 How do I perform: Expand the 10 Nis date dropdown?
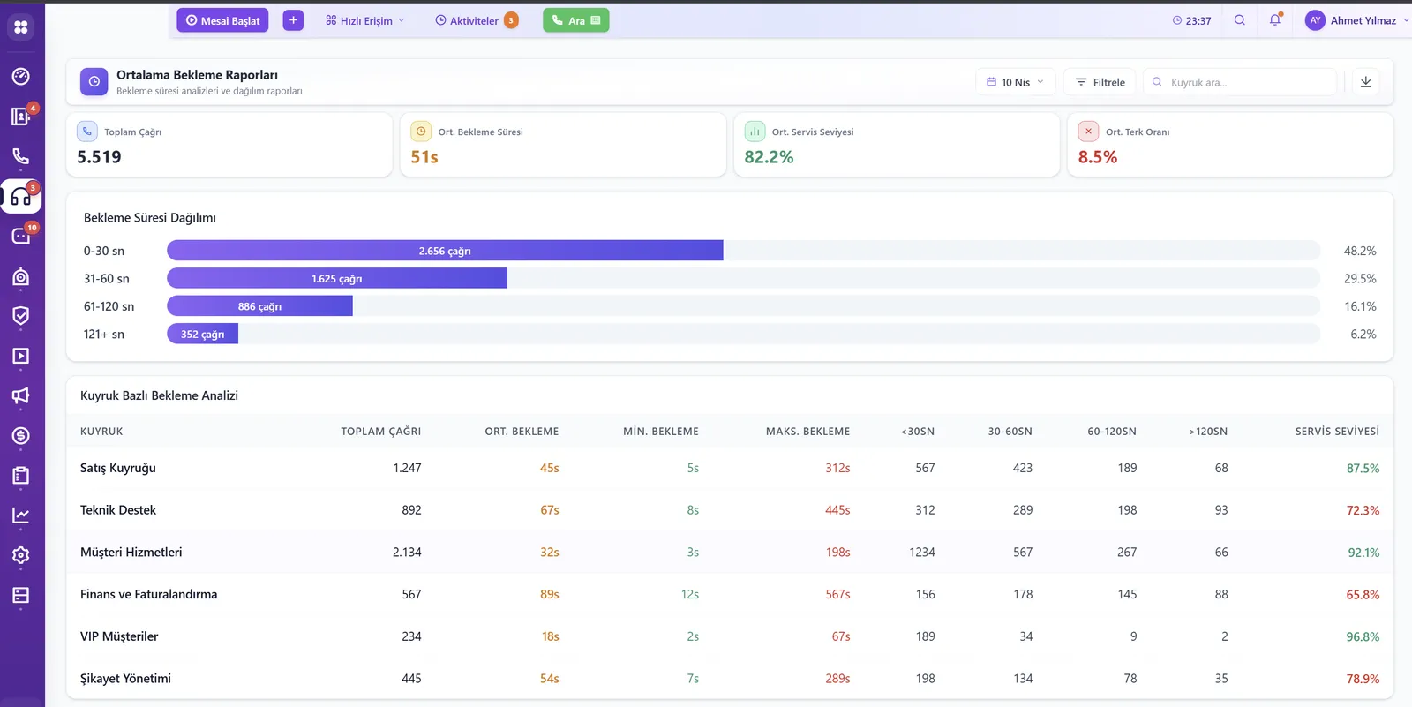[x=1016, y=82]
